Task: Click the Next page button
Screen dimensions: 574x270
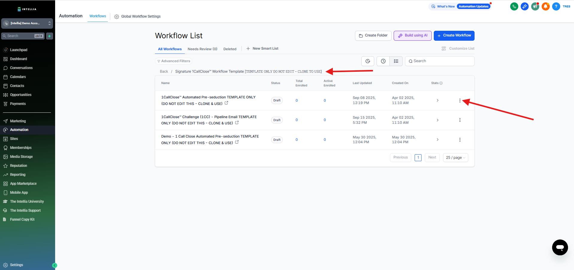Action: pos(432,158)
